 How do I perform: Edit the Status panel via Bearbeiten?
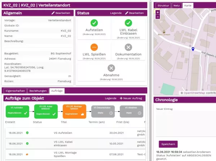pyautogui.click(x=134, y=13)
